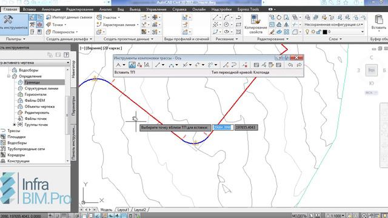Click the Convert line and arc tool

(226, 65)
